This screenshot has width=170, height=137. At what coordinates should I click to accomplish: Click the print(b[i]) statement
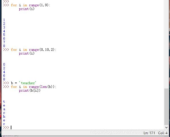[x=30, y=90]
